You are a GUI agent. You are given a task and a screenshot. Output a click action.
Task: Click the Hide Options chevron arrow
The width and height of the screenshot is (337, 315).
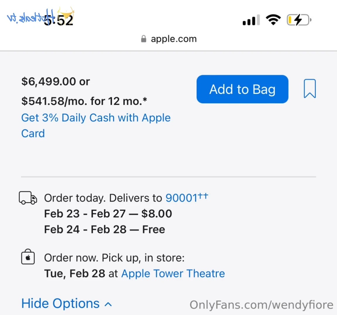[108, 304]
